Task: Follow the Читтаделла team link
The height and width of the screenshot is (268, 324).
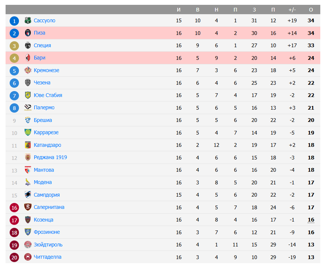Action: click(x=48, y=257)
